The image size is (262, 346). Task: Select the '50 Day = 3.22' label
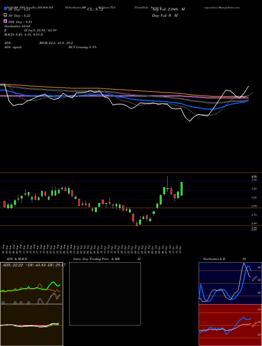pos(19,16)
